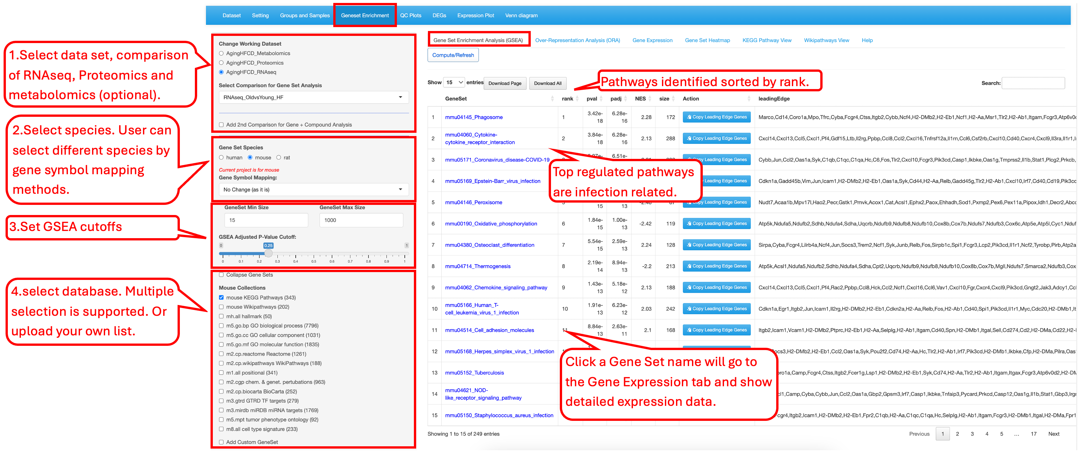1085x460 pixels.
Task: Open mmu04146_Peroxisome gene set link
Action: (473, 203)
